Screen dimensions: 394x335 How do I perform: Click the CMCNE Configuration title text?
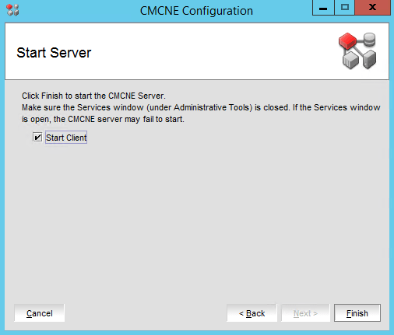[196, 11]
